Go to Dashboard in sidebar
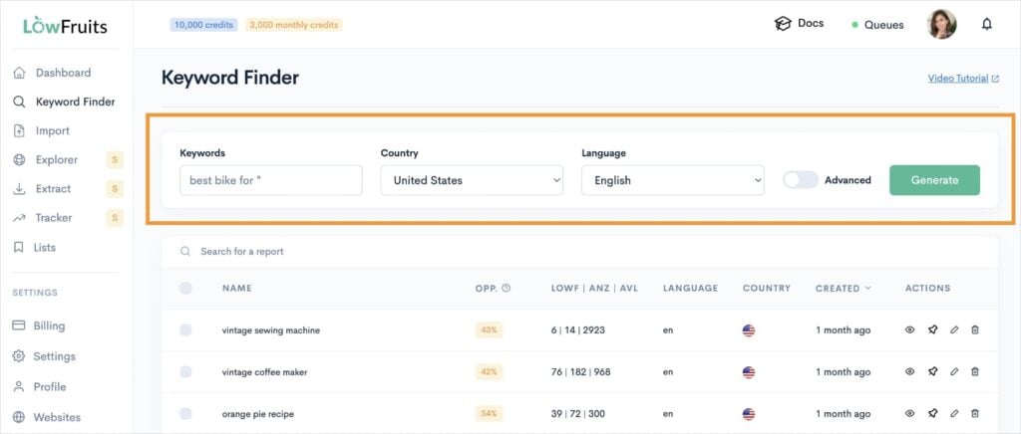 coord(63,73)
